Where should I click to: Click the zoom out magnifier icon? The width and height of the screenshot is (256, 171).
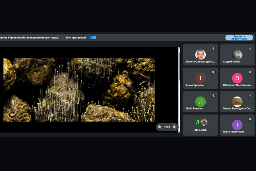[x=160, y=127]
